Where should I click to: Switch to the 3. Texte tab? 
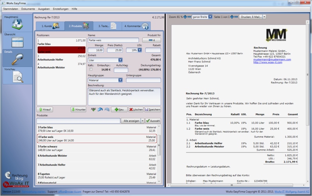coord(106,26)
